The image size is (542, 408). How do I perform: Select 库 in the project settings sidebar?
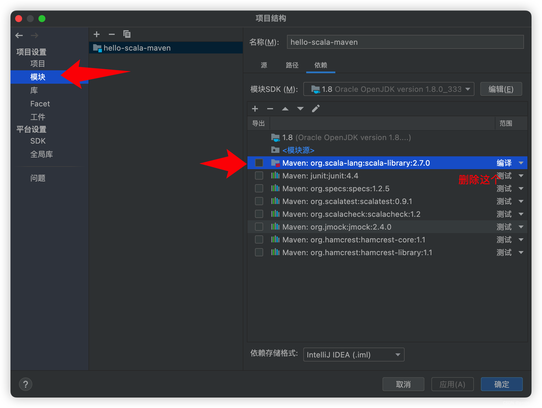pyautogui.click(x=34, y=90)
